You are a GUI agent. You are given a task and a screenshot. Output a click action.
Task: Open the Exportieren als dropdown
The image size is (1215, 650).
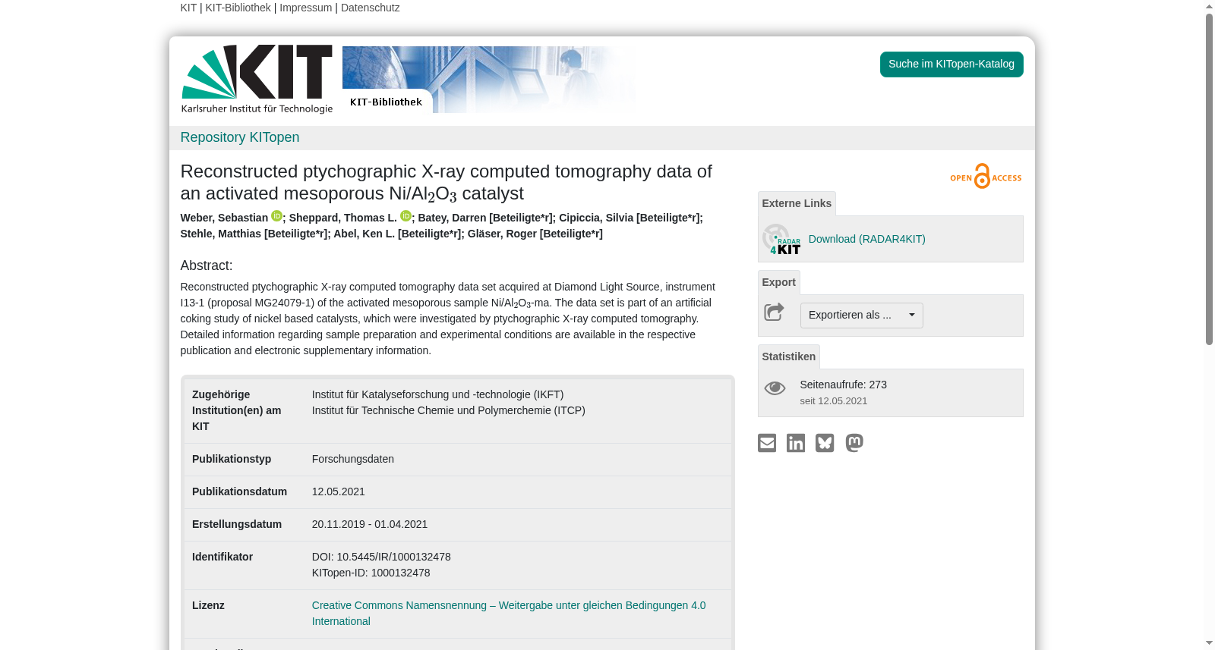[x=862, y=316]
